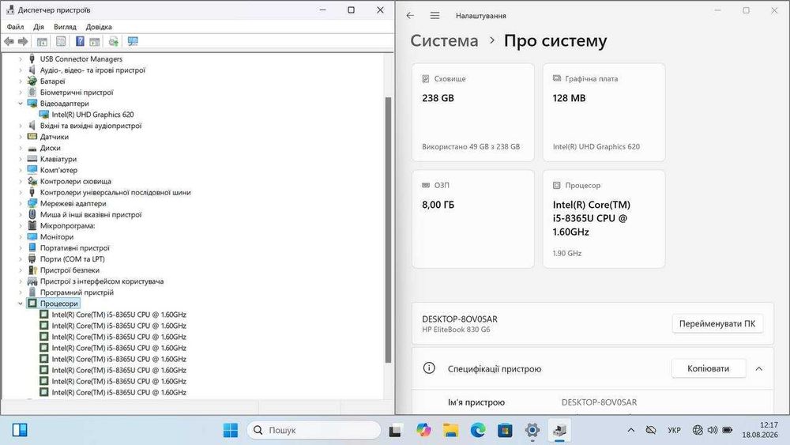Show hidden tray icons chevron
The width and height of the screenshot is (790, 445).
pyautogui.click(x=630, y=430)
